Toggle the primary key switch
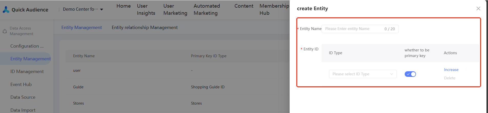Viewport: 488px width, 113px height. tap(410, 74)
